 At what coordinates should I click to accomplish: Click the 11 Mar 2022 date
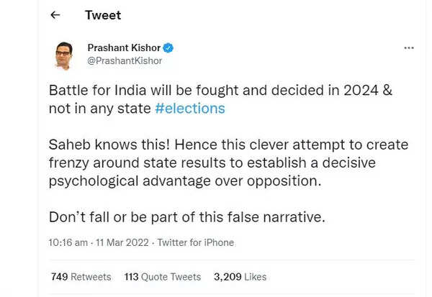(x=122, y=242)
